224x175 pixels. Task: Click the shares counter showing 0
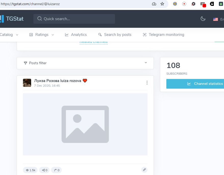[x=44, y=170]
